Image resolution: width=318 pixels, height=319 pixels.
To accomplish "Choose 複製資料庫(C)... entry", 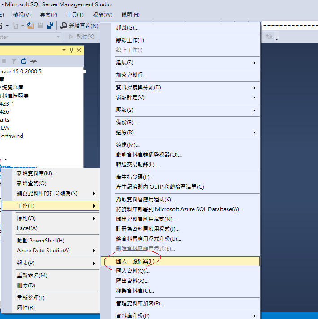I will tap(180, 291).
